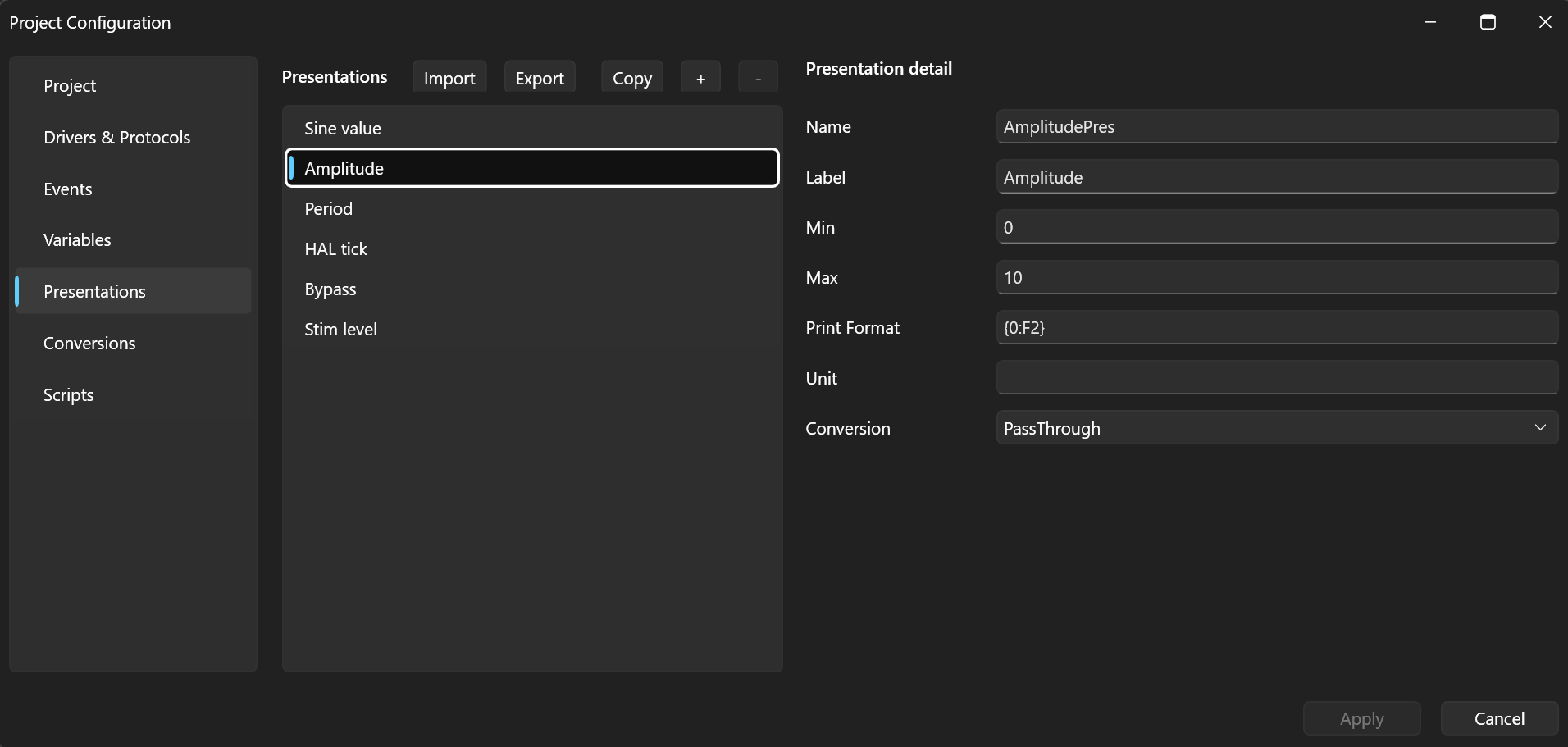Export presentations
The image size is (1568, 747).
[x=540, y=78]
